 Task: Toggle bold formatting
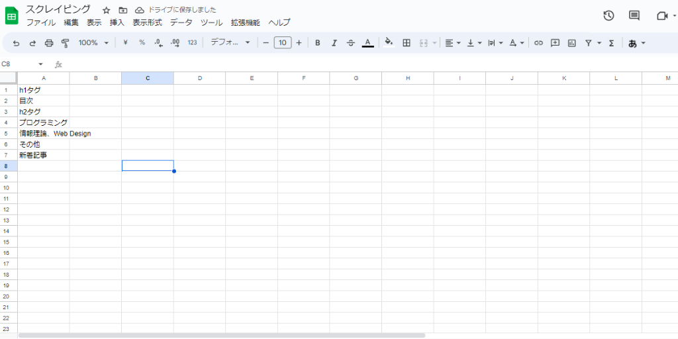coord(318,43)
